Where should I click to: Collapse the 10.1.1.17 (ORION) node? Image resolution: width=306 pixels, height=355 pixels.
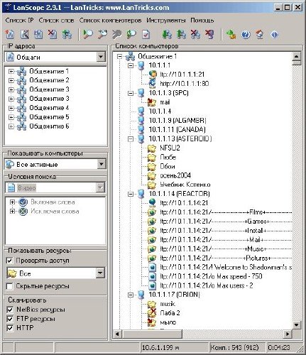pyautogui.click(x=131, y=295)
